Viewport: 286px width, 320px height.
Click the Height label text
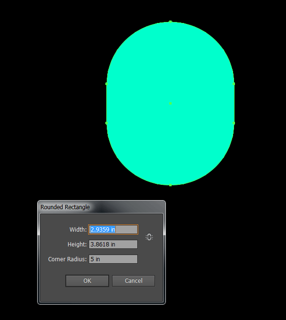click(x=77, y=245)
